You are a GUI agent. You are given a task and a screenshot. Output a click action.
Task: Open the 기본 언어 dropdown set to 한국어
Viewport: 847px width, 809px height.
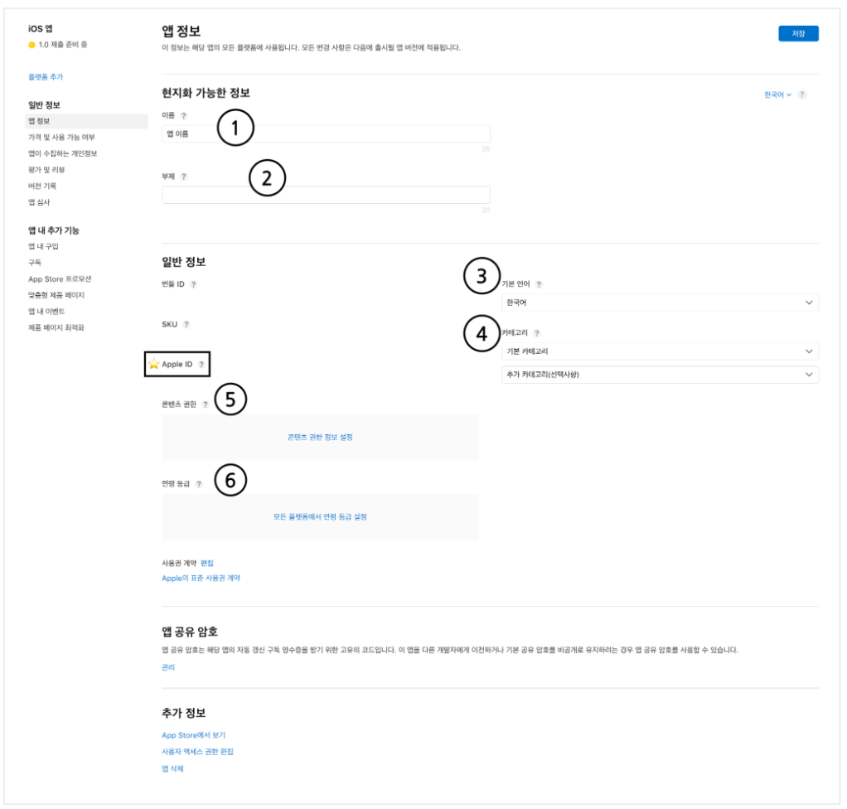click(660, 303)
